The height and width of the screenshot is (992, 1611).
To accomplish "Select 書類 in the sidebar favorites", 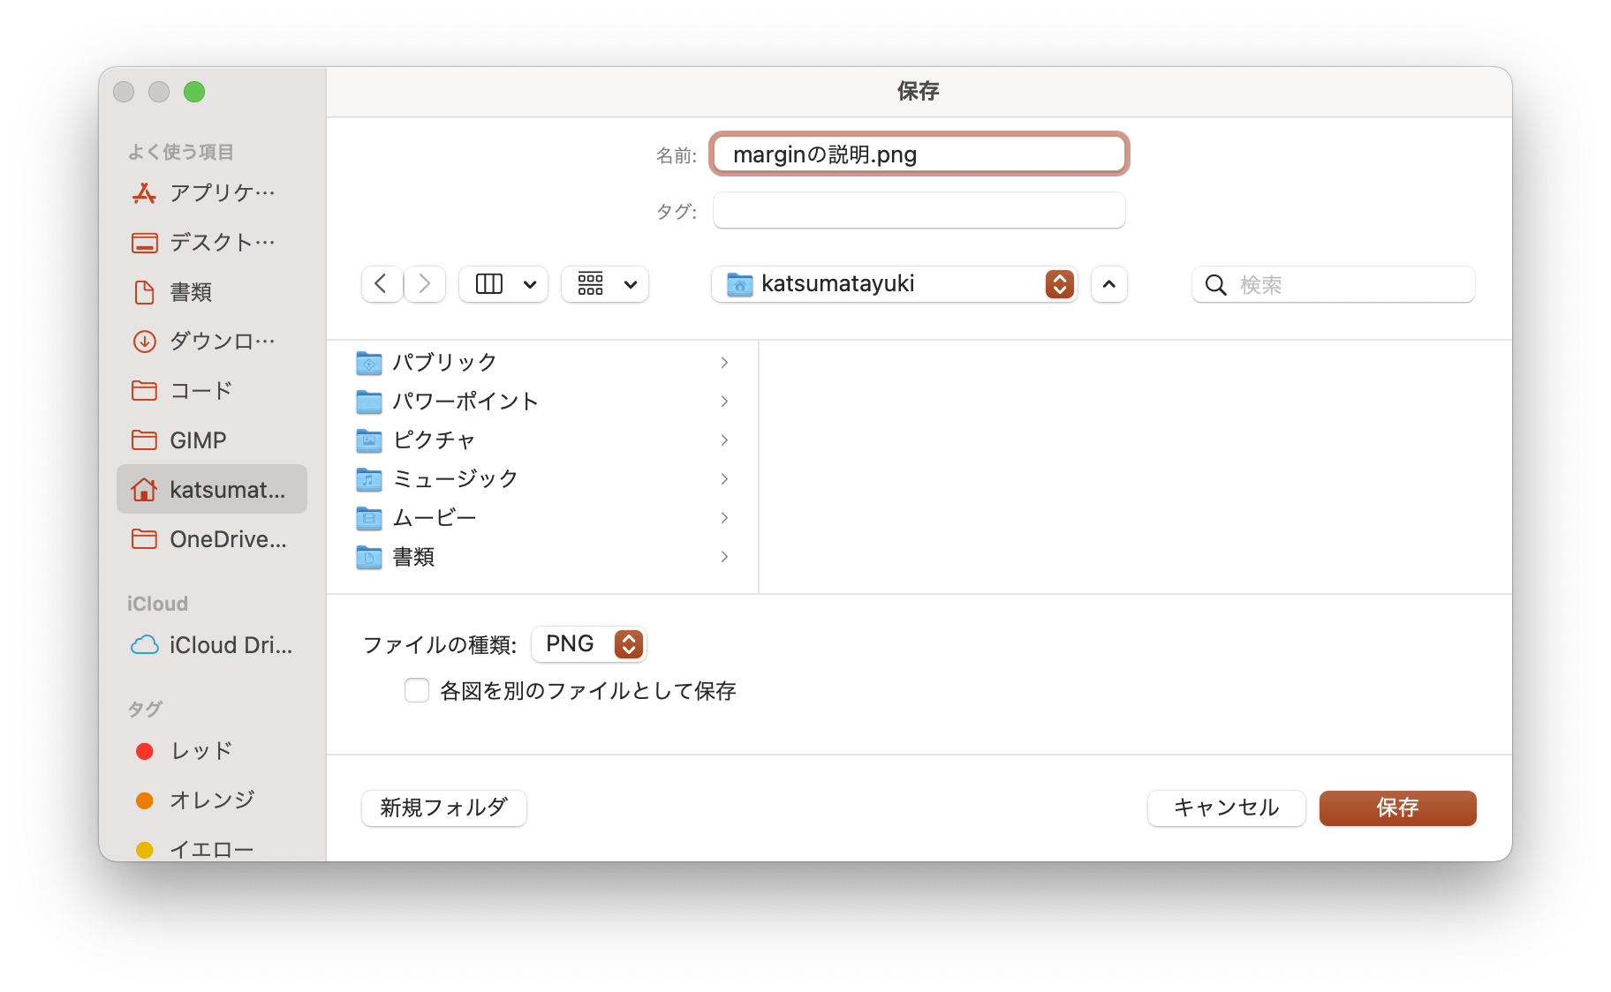I will pyautogui.click(x=212, y=291).
